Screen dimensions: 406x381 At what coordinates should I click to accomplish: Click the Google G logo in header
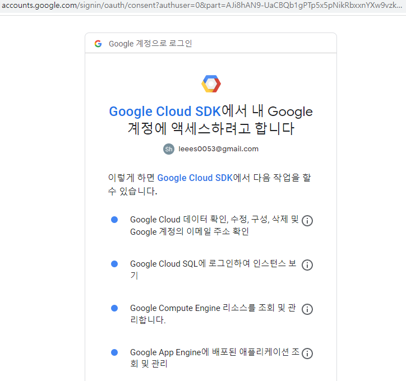[x=98, y=44]
